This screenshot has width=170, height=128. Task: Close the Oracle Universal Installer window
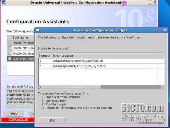[155, 2]
